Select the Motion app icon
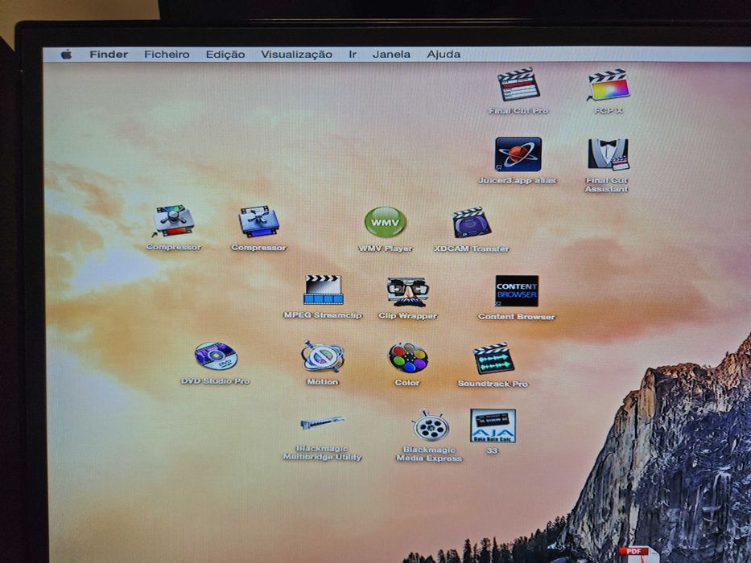The height and width of the screenshot is (563, 751). pyautogui.click(x=323, y=356)
